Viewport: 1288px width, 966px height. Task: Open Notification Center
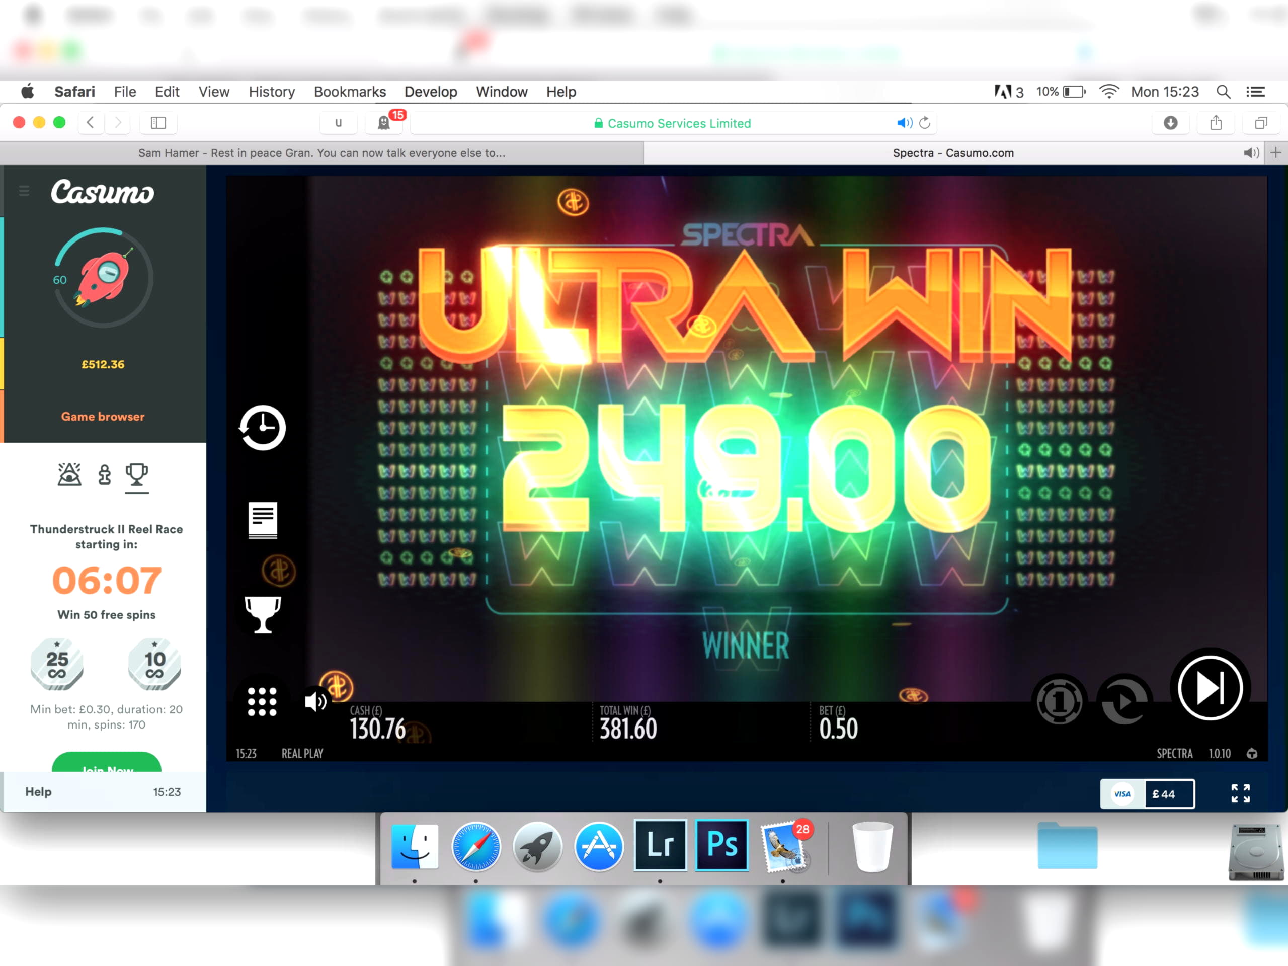click(1255, 92)
